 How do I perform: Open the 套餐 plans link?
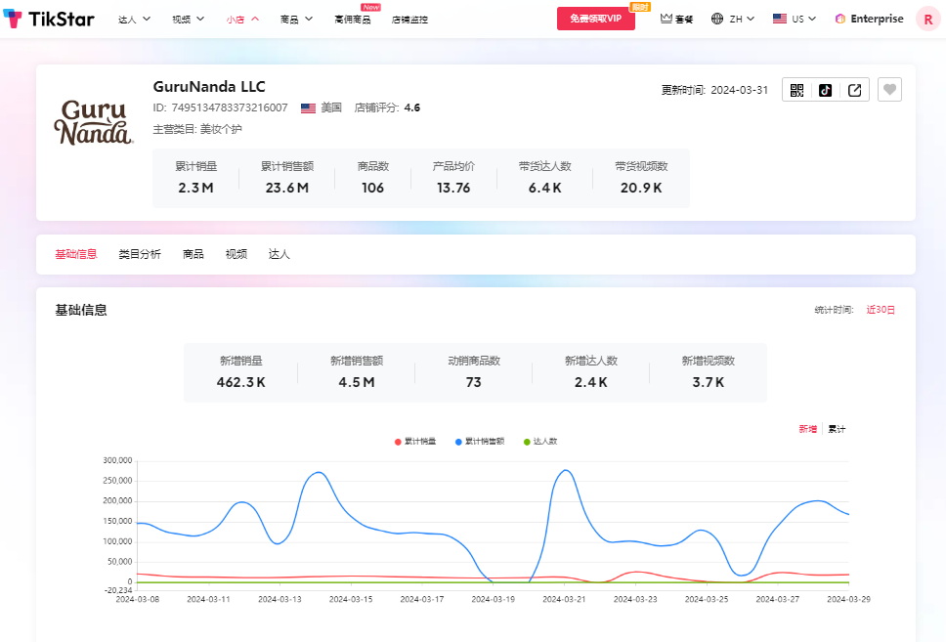tap(683, 20)
